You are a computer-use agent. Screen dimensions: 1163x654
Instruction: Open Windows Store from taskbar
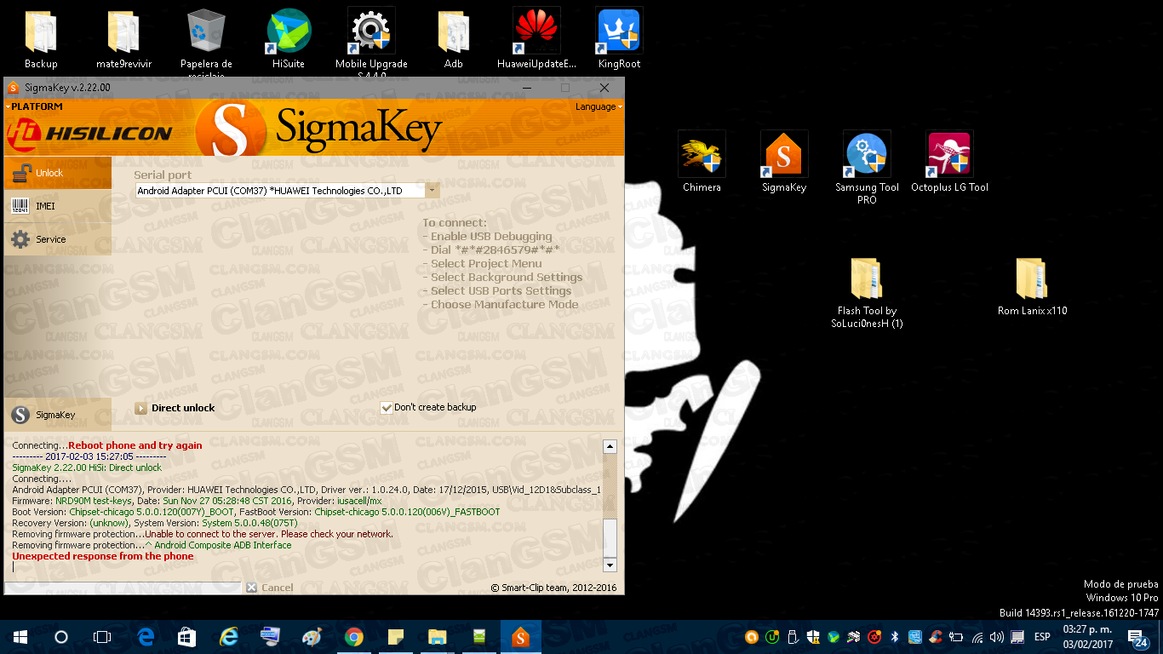pyautogui.click(x=187, y=637)
